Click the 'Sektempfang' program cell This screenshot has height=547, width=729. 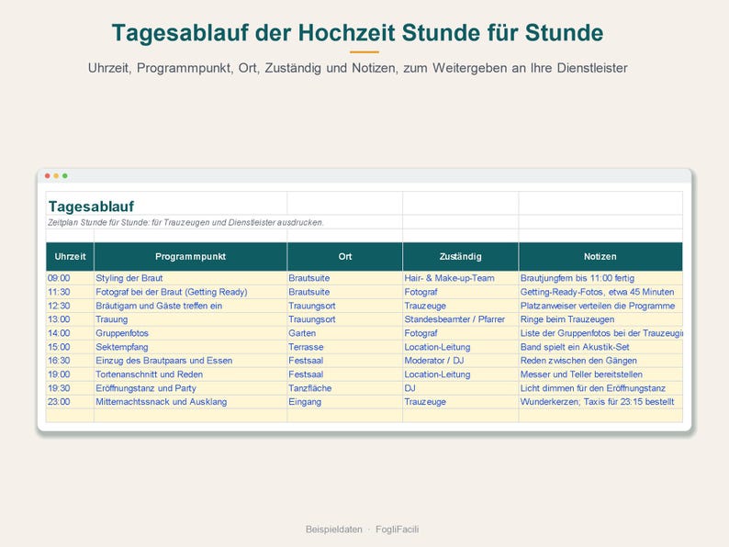190,347
